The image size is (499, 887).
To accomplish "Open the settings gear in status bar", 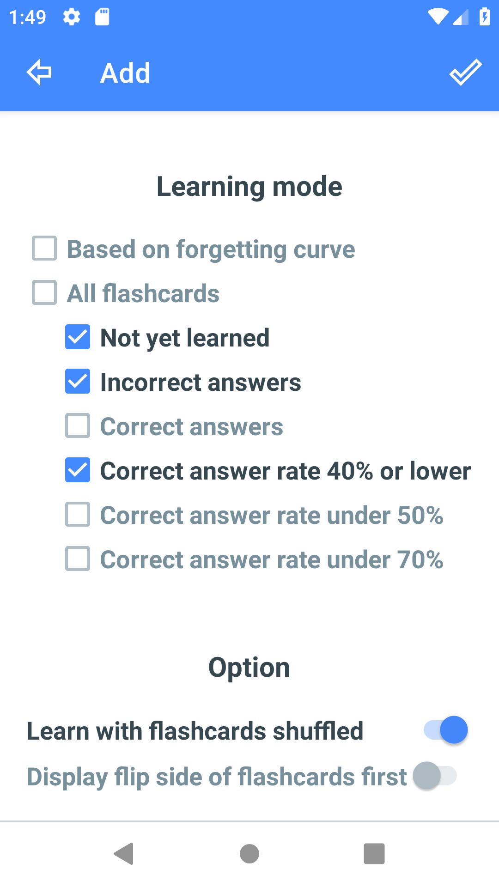I will coord(71,18).
